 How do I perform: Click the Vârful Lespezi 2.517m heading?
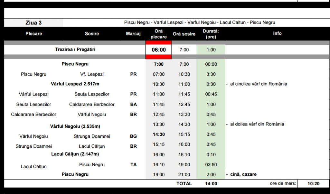click(x=75, y=84)
